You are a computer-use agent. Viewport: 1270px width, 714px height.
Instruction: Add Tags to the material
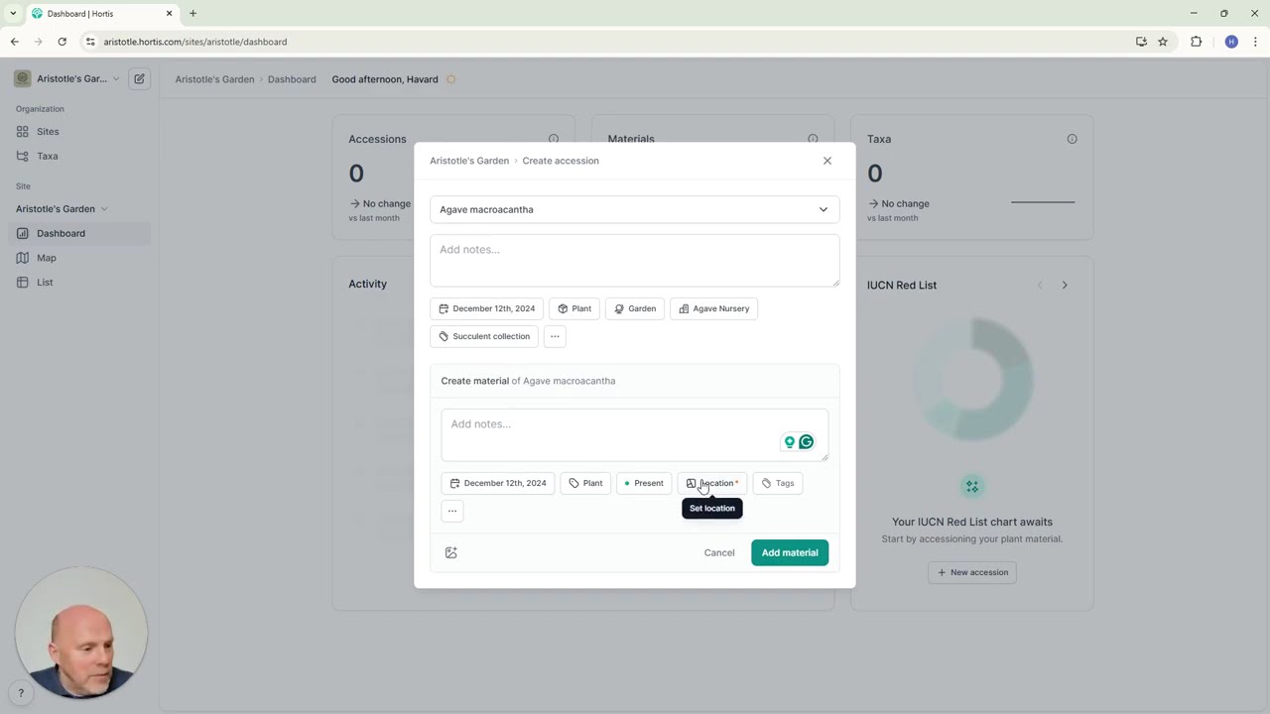tap(778, 483)
